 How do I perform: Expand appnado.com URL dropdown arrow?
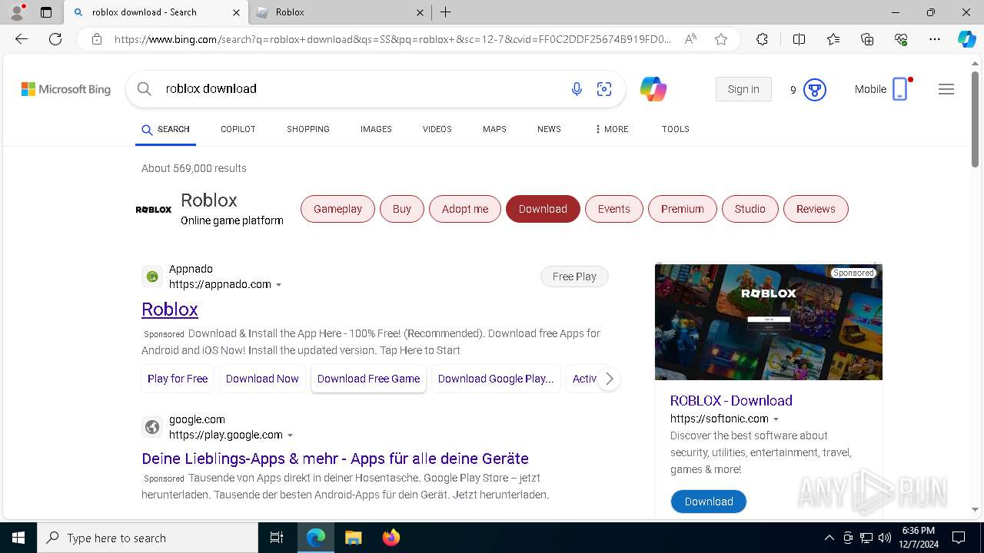pos(278,285)
